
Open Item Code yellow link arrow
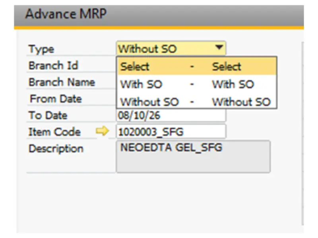[x=102, y=131]
